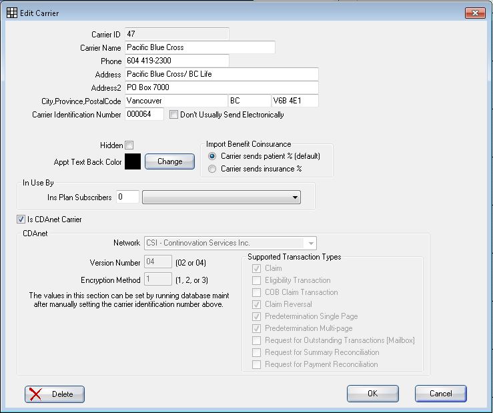Toggle Eligibility Transaction checkbox

pyautogui.click(x=257, y=280)
